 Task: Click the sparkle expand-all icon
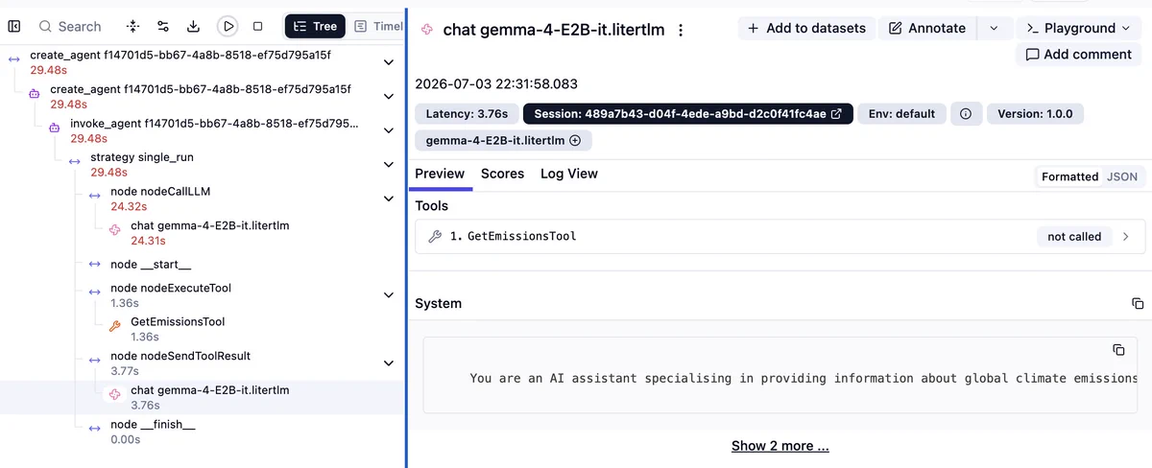click(132, 26)
